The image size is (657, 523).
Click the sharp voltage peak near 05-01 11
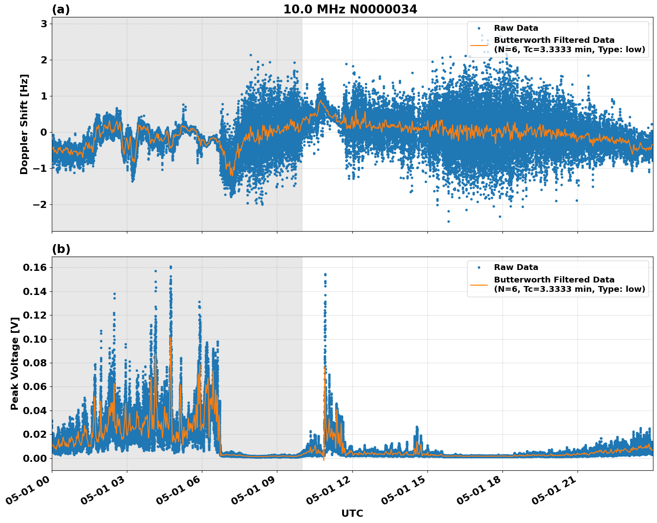pos(324,274)
